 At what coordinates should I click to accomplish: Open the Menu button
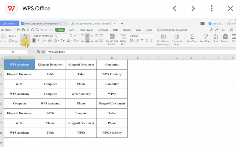click(x=6, y=30)
